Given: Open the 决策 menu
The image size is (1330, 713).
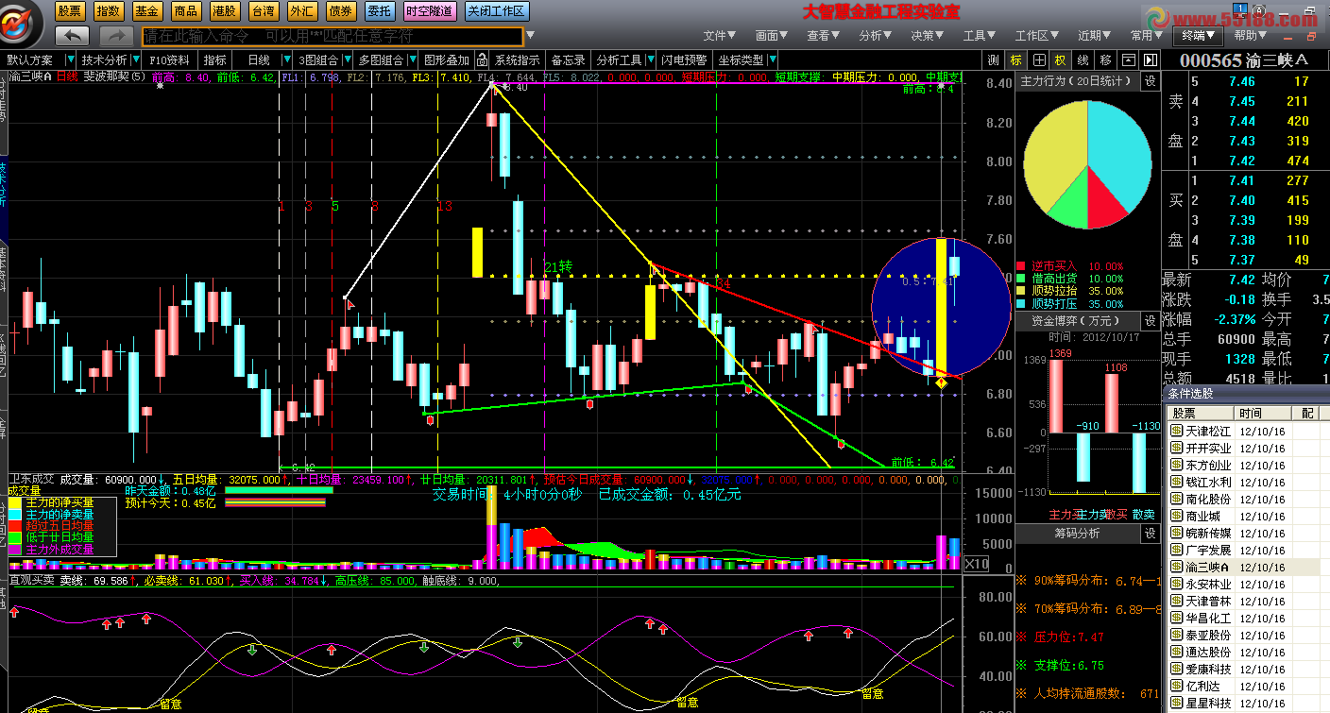Looking at the screenshot, I should click(927, 36).
